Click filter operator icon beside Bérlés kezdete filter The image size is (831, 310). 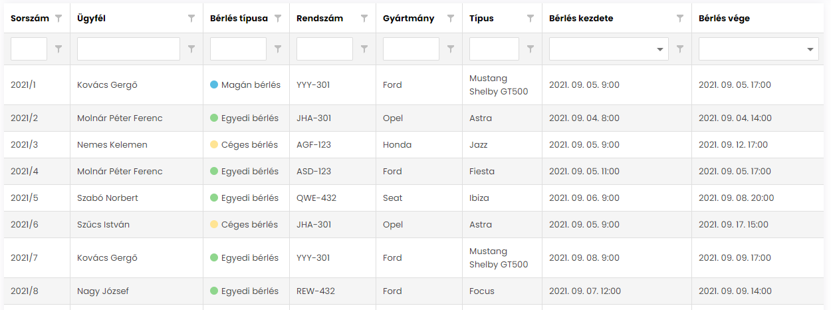tap(680, 49)
